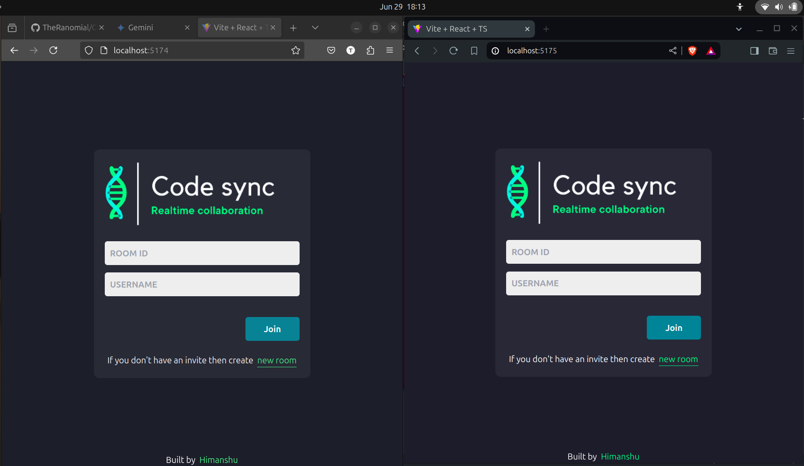Open the Brave Wallet icon
This screenshot has height=466, width=804.
pyautogui.click(x=773, y=51)
